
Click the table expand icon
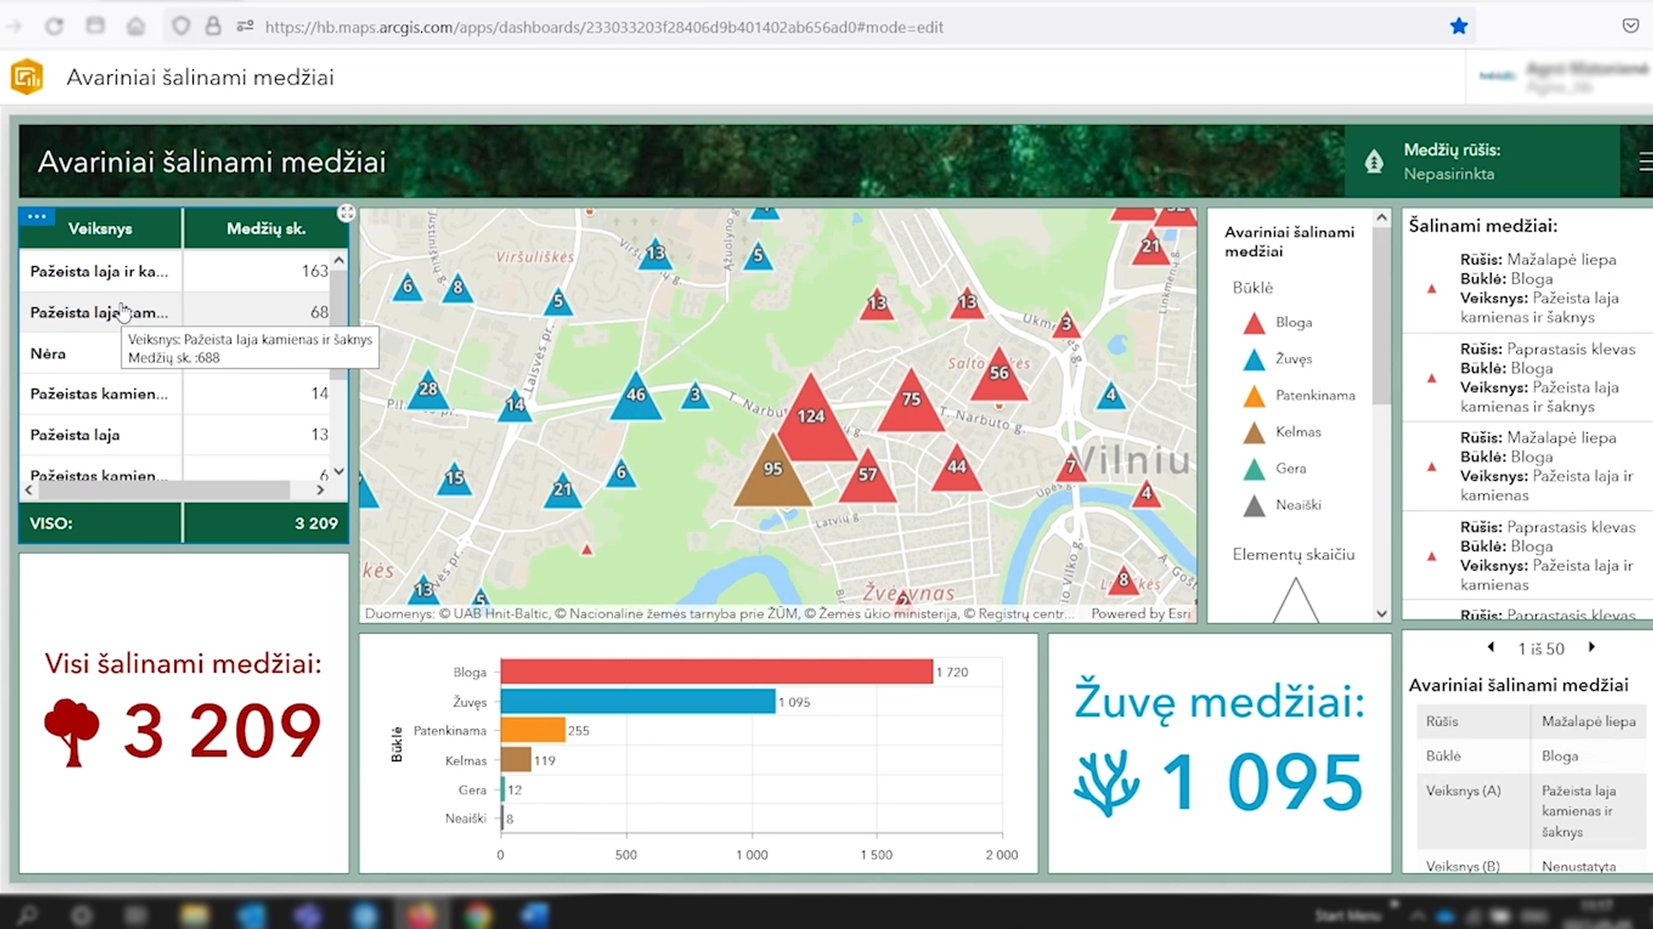pyautogui.click(x=346, y=213)
